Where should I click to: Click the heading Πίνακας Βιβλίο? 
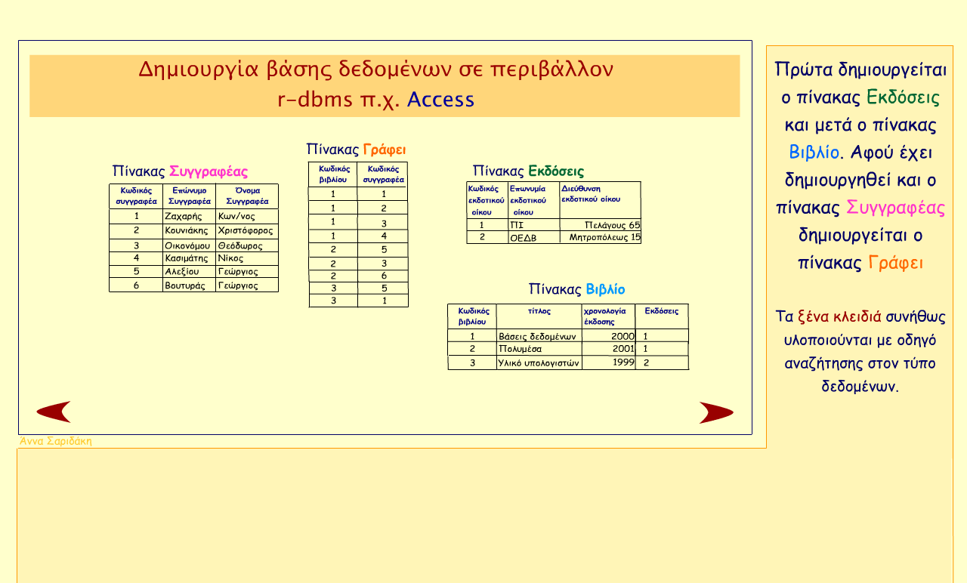click(x=576, y=289)
